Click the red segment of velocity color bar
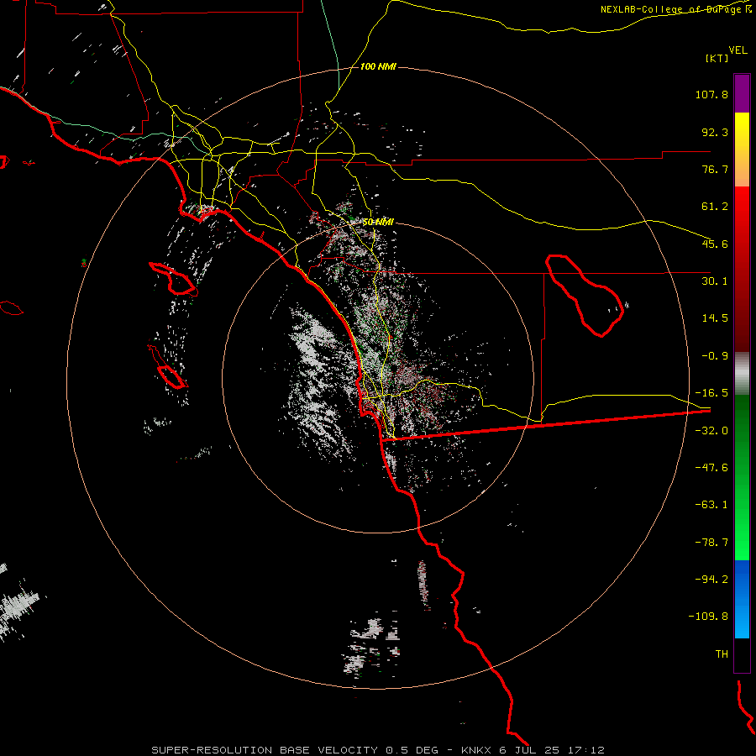 [742, 269]
